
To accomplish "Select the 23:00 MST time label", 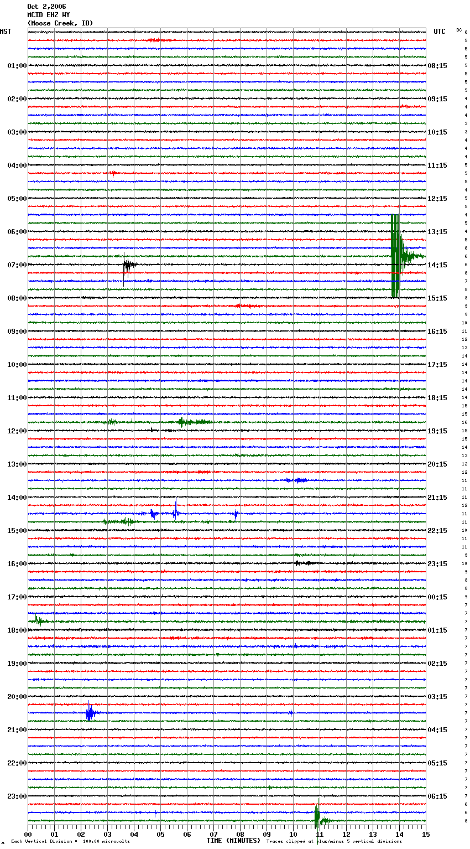I will (x=17, y=796).
